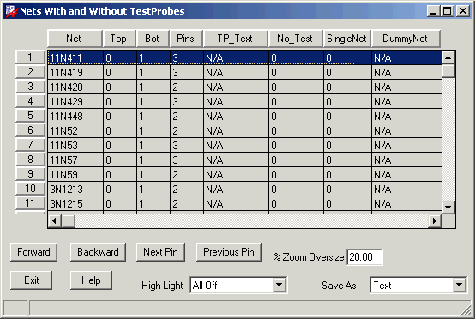
Task: Select row header 7
Action: tap(30, 145)
